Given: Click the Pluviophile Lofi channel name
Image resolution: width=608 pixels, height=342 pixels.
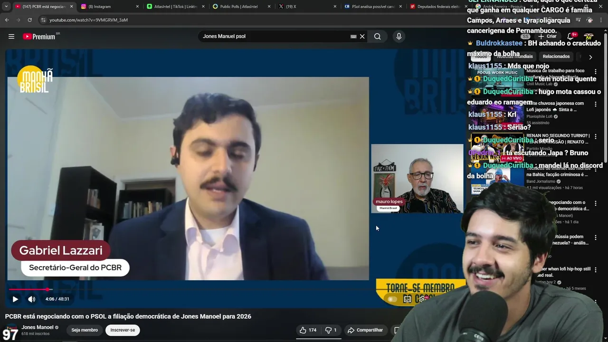Looking at the screenshot, I should (x=539, y=116).
